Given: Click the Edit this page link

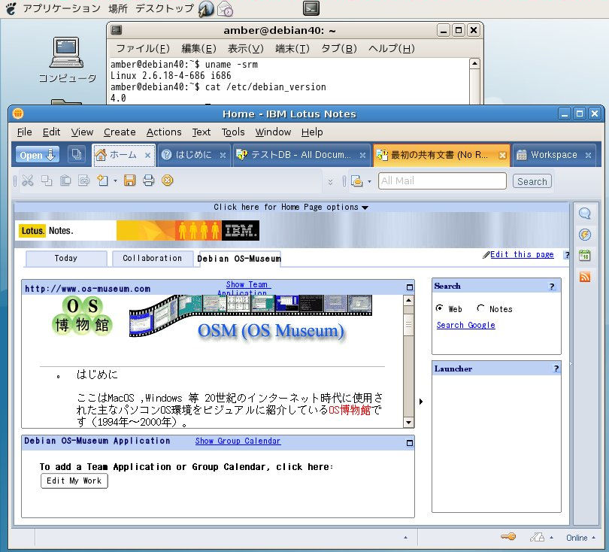Looking at the screenshot, I should pyautogui.click(x=522, y=254).
